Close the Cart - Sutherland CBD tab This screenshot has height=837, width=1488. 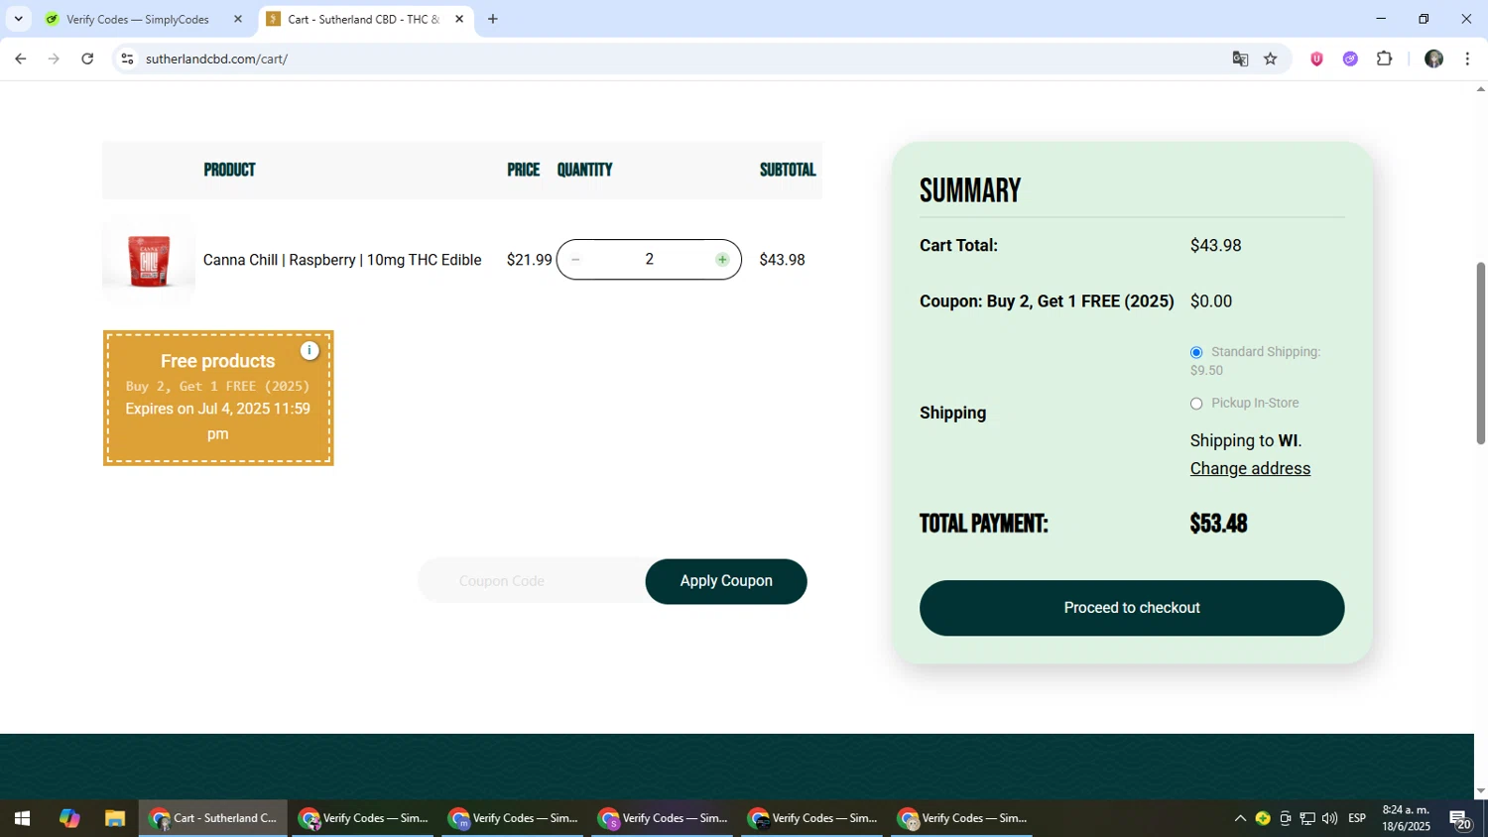459,19
